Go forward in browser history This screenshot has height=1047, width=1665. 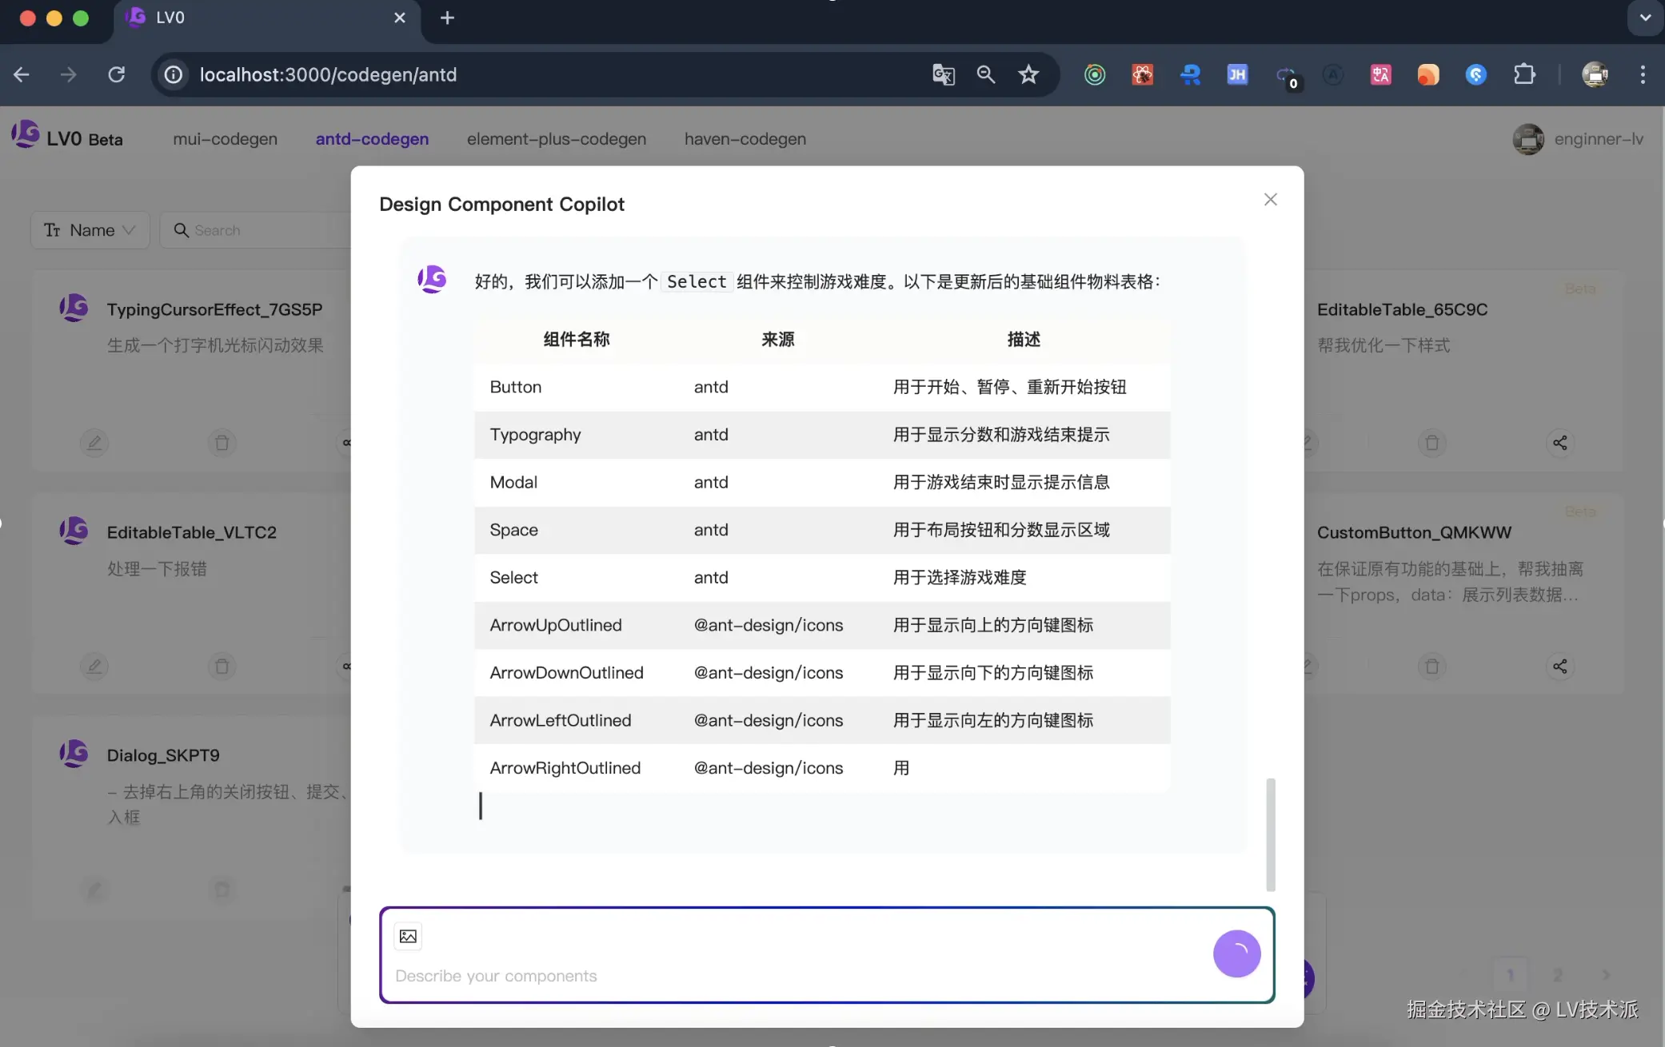pyautogui.click(x=69, y=74)
